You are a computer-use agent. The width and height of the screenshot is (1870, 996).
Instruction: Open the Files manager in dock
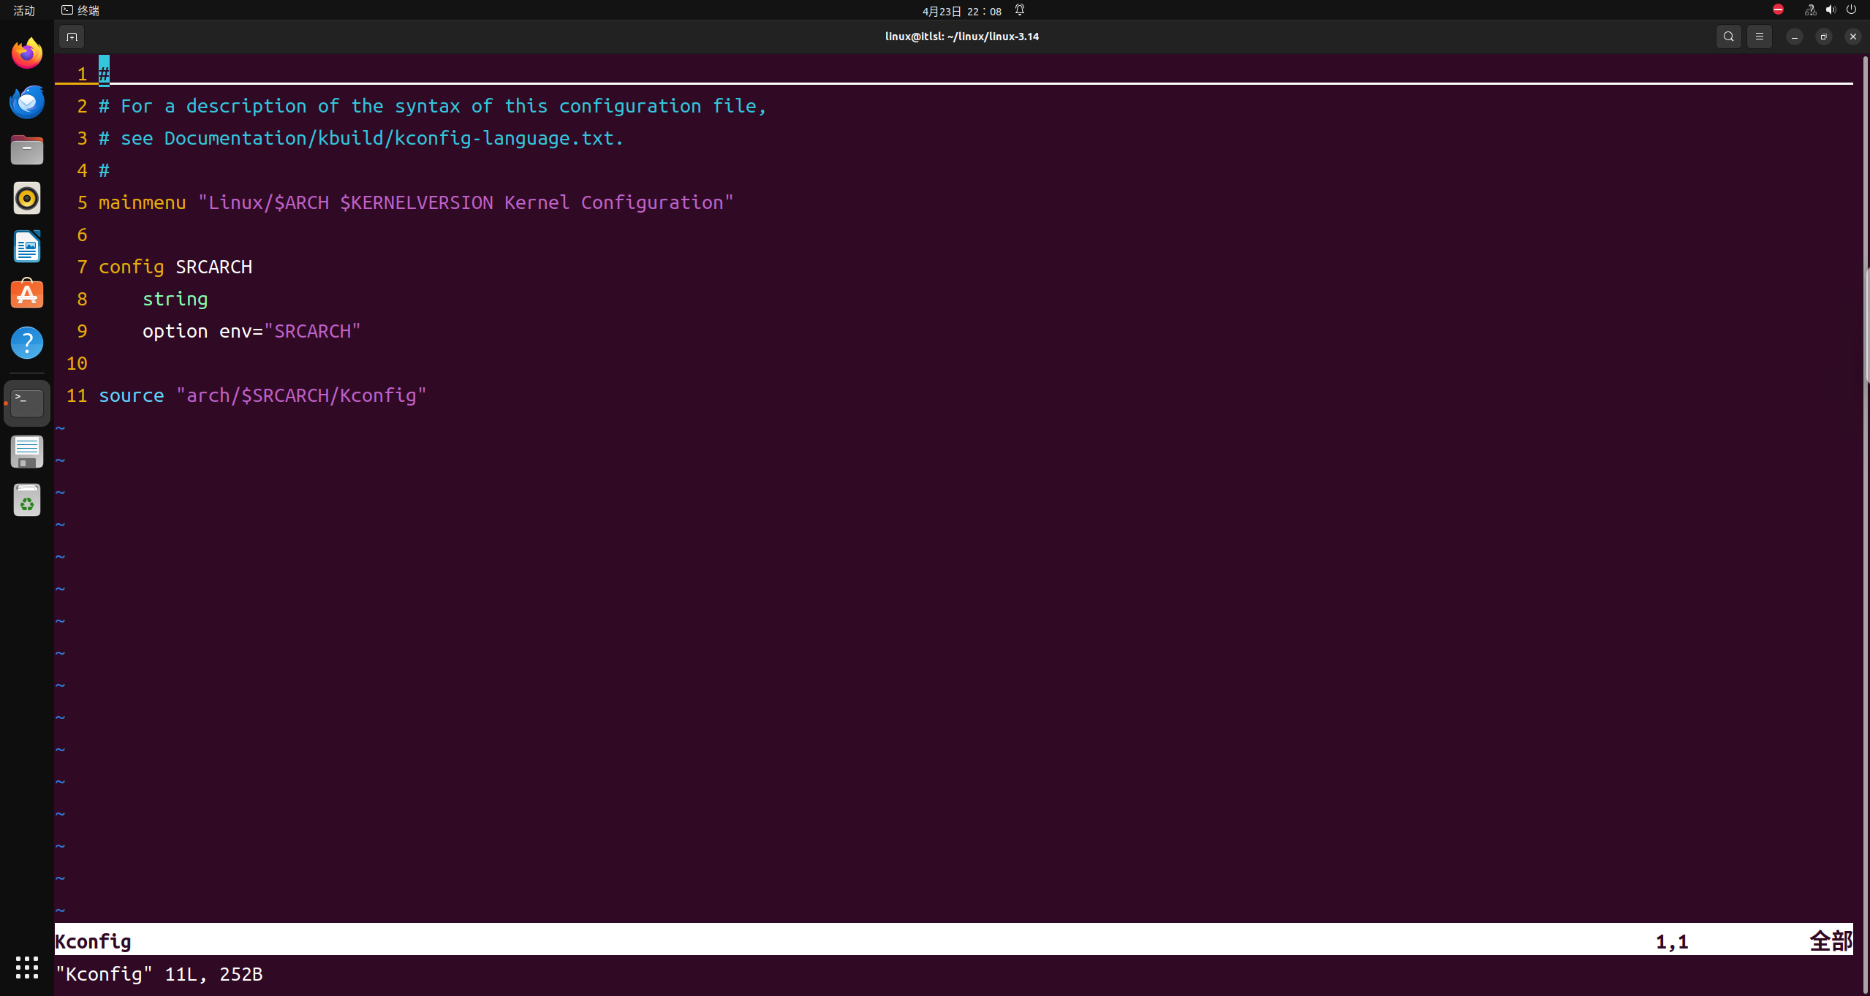(x=27, y=150)
